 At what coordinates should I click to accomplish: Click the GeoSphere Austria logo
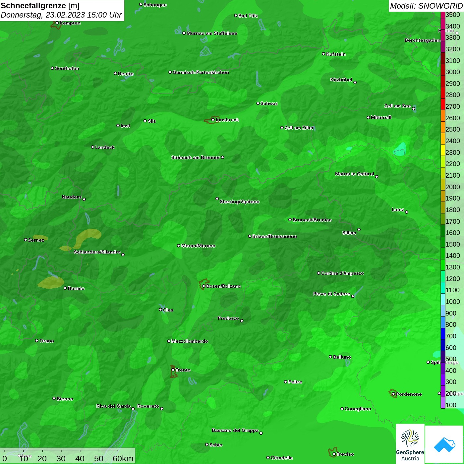410,443
